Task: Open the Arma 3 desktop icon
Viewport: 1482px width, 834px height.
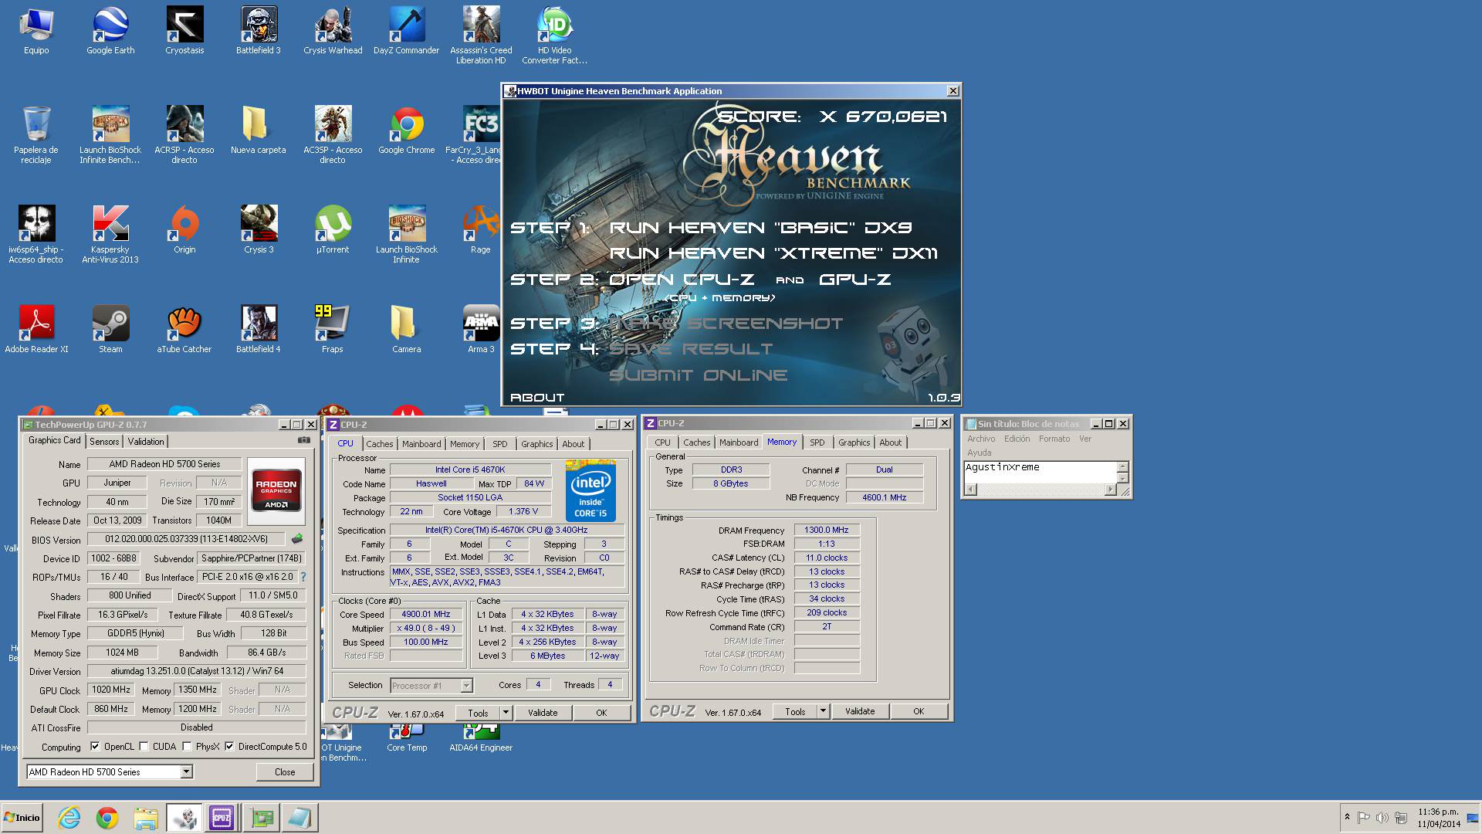Action: click(481, 330)
